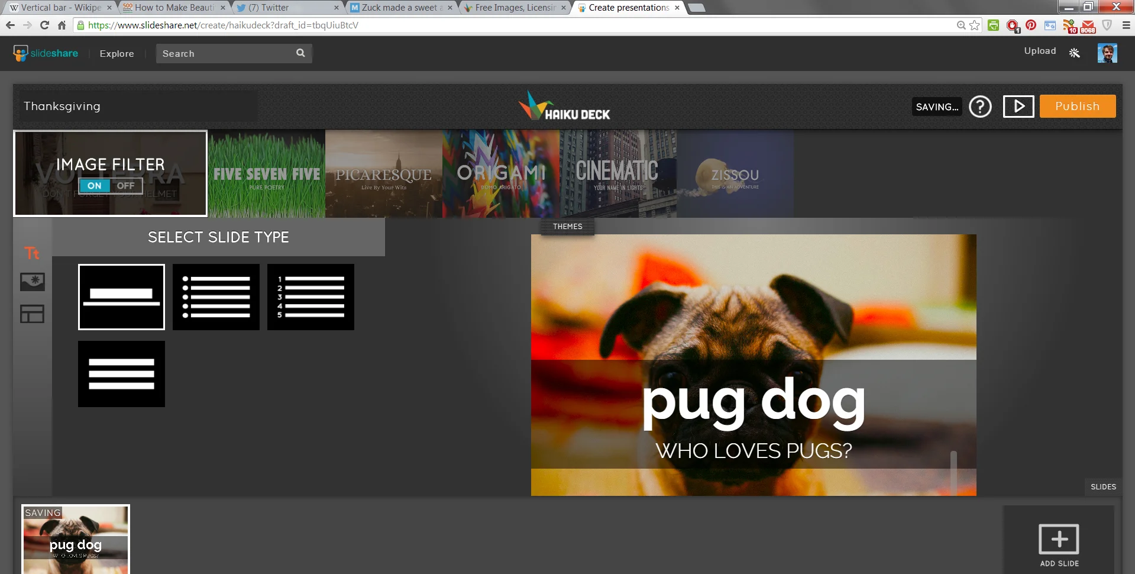The height and width of the screenshot is (574, 1135).
Task: Open the image background sidebar icon
Action: pos(32,282)
